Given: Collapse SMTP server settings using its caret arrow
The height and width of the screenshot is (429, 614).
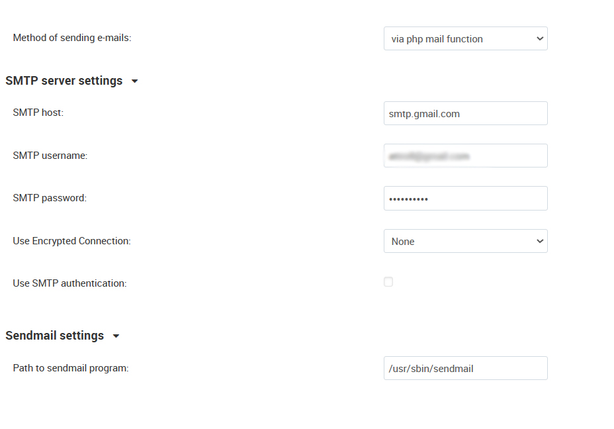Looking at the screenshot, I should tap(135, 81).
